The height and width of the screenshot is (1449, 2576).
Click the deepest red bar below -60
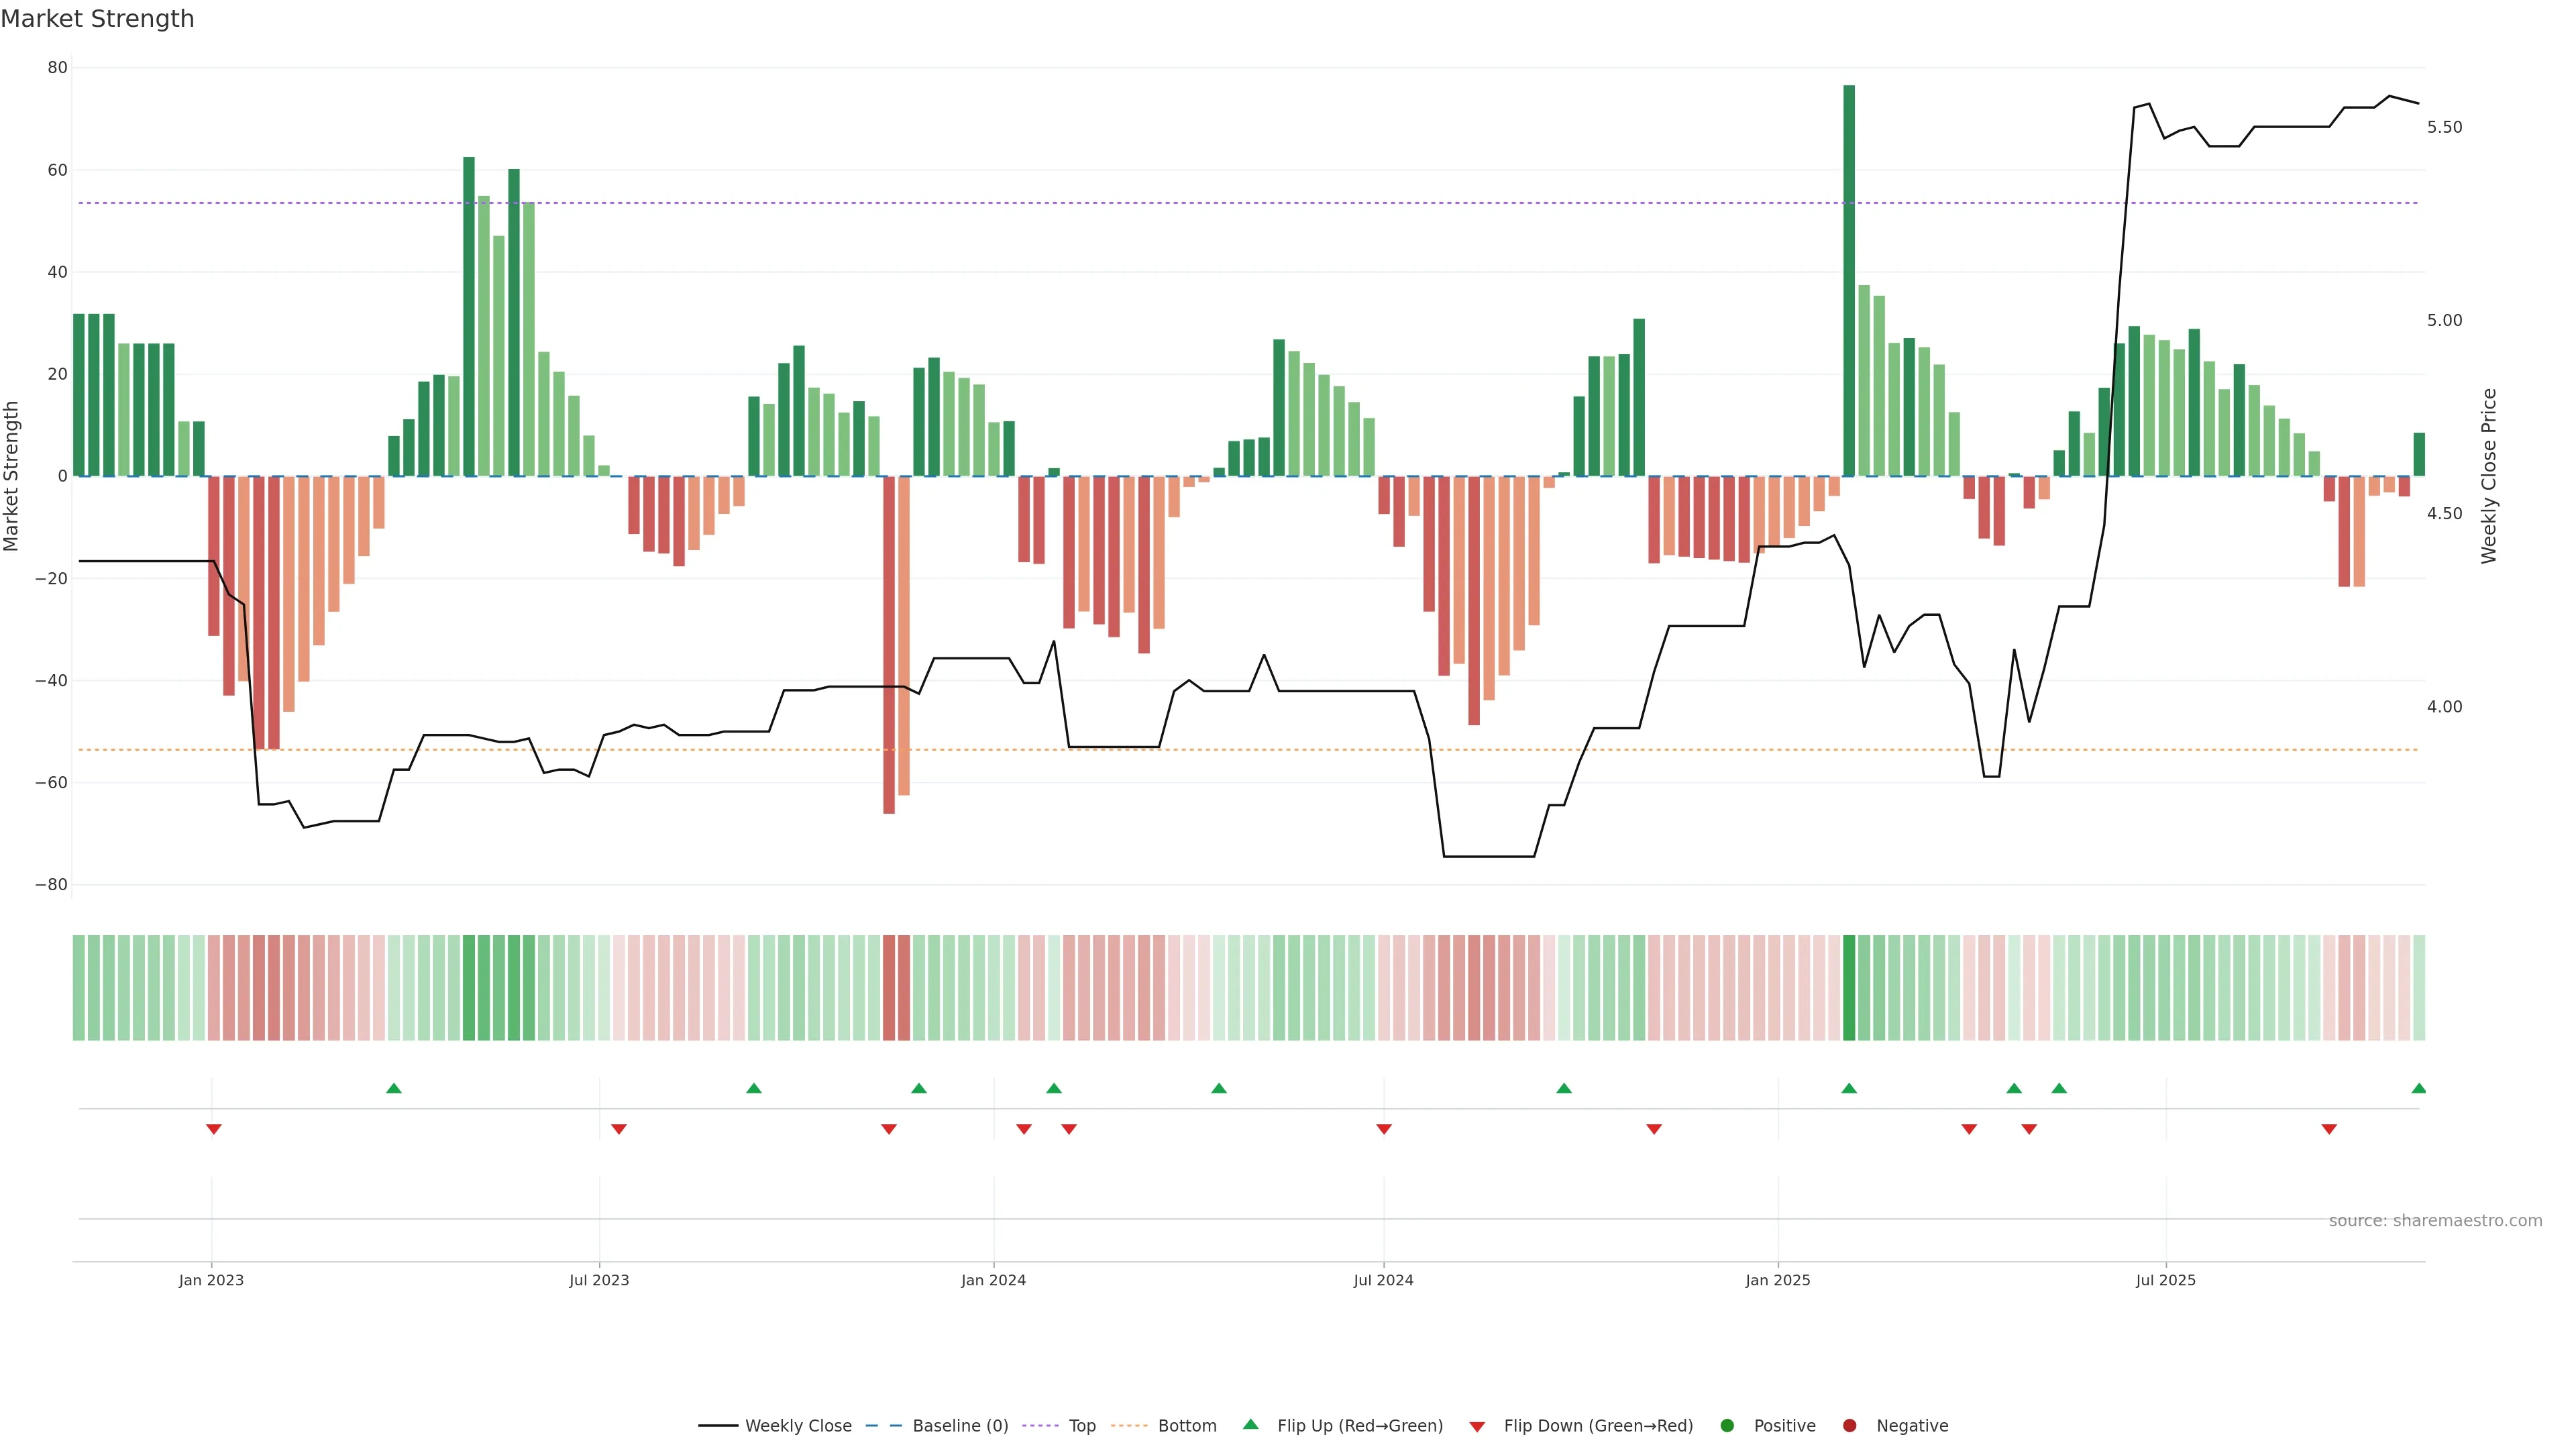[889, 645]
